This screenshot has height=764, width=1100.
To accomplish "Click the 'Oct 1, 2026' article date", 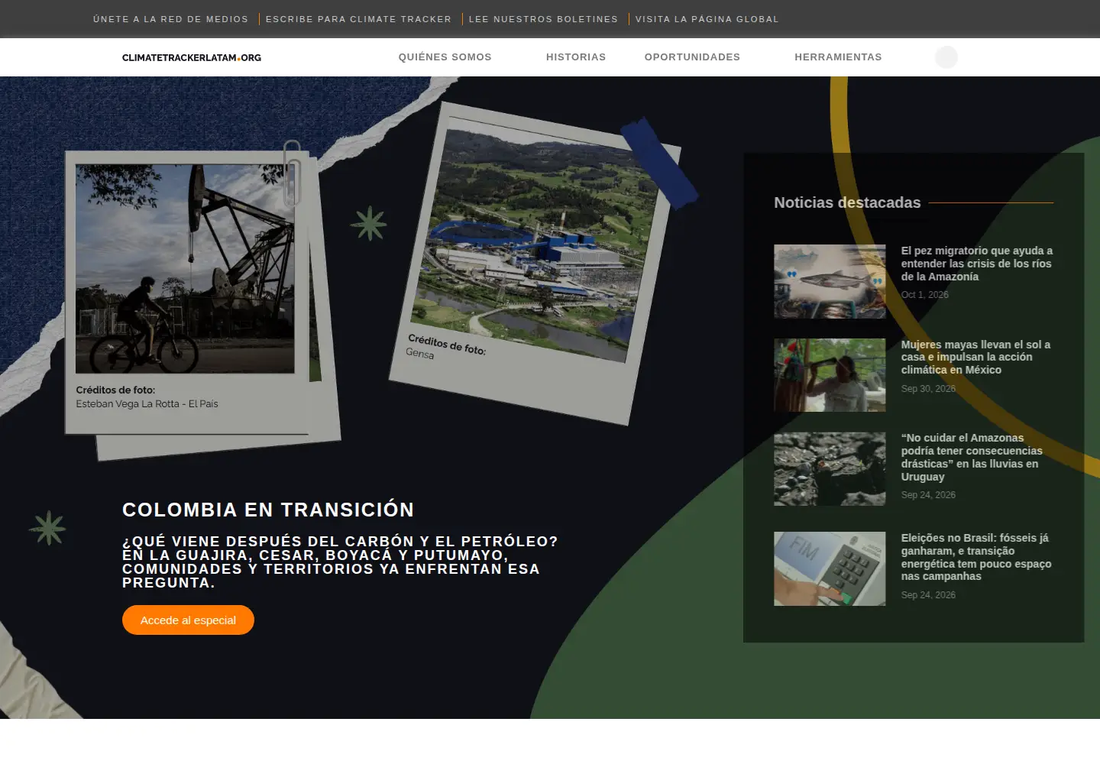I will click(x=924, y=295).
